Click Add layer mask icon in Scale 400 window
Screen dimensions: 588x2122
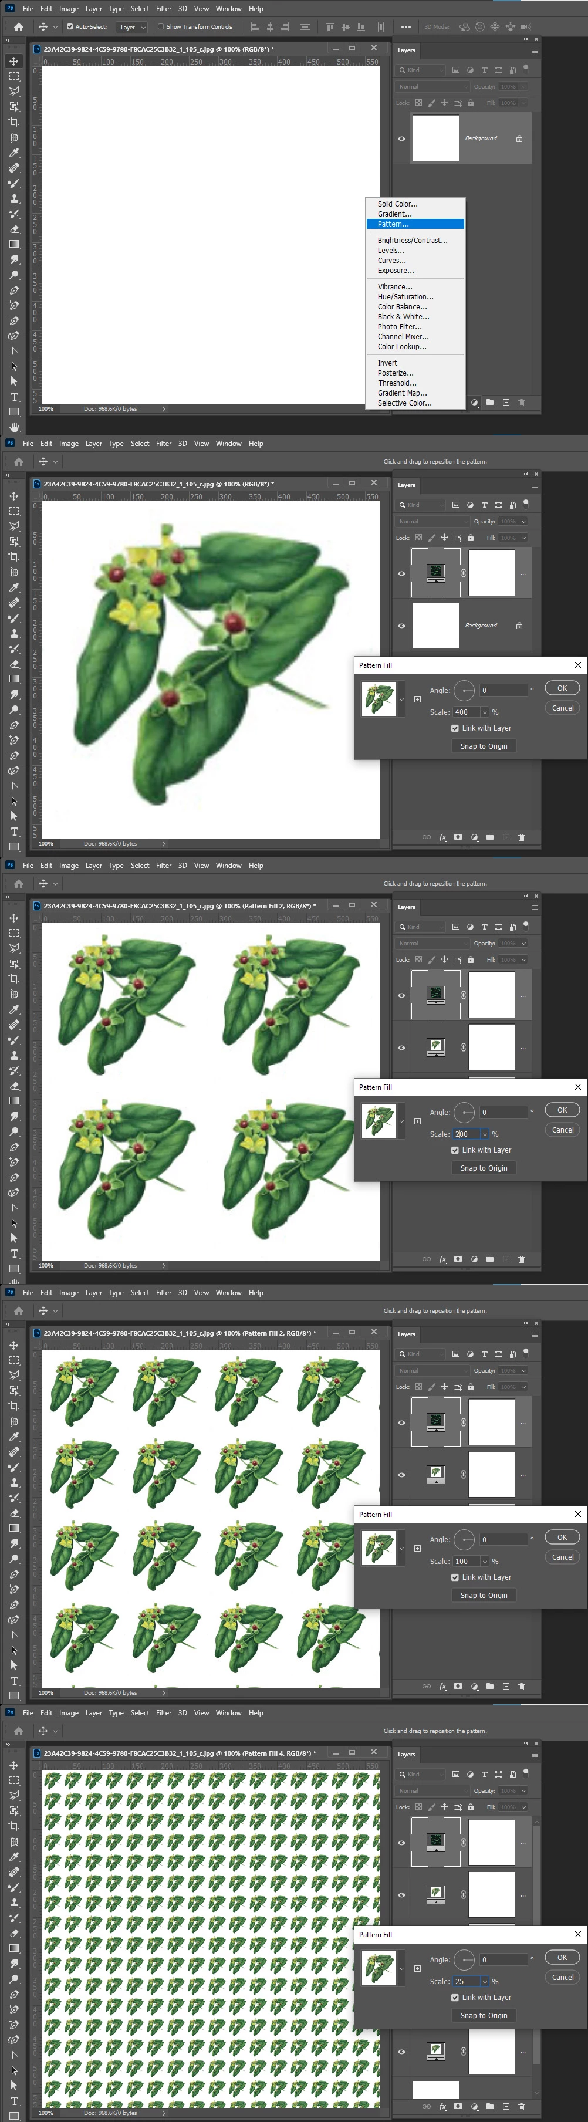(x=458, y=837)
